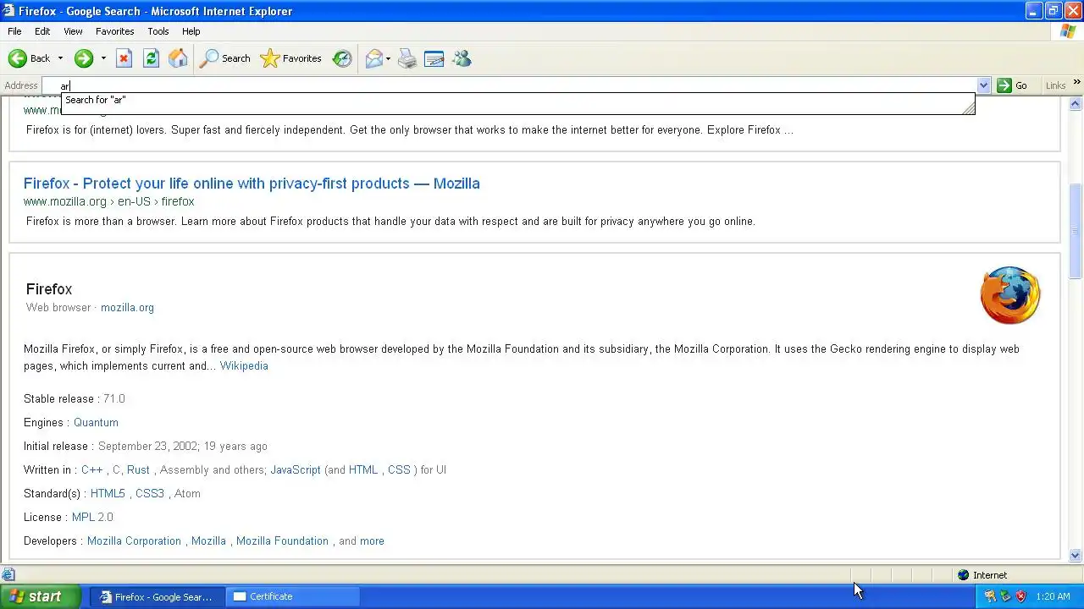The width and height of the screenshot is (1084, 609).
Task: Open the Messenger people icon
Action: coord(462,58)
